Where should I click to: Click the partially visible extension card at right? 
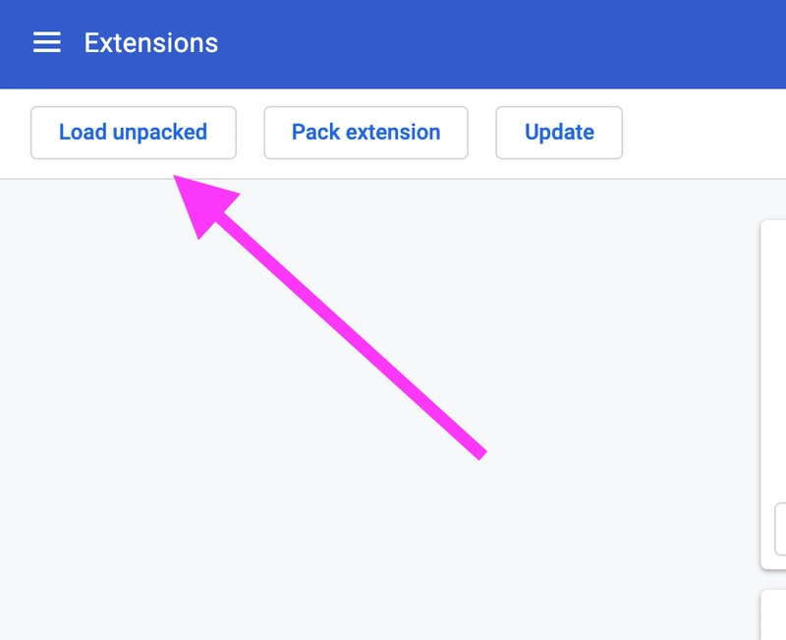click(x=773, y=394)
